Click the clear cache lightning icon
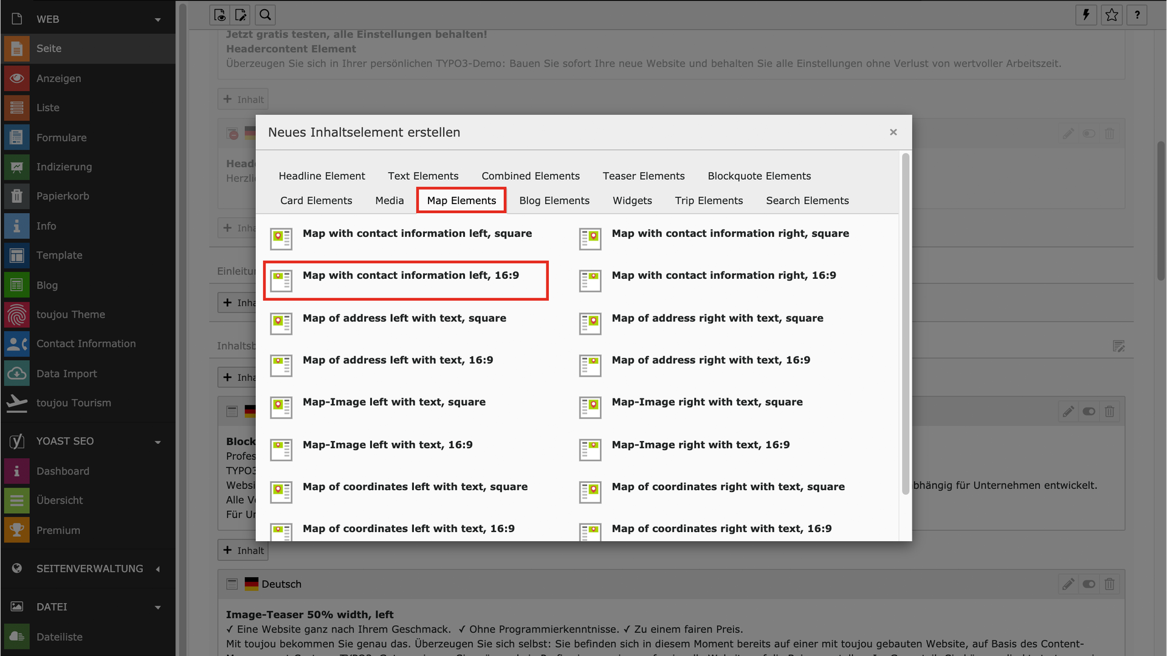The image size is (1167, 656). (1086, 15)
